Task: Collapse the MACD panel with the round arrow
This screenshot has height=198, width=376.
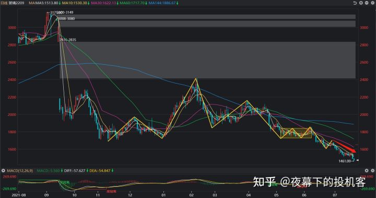Action: 3,171
